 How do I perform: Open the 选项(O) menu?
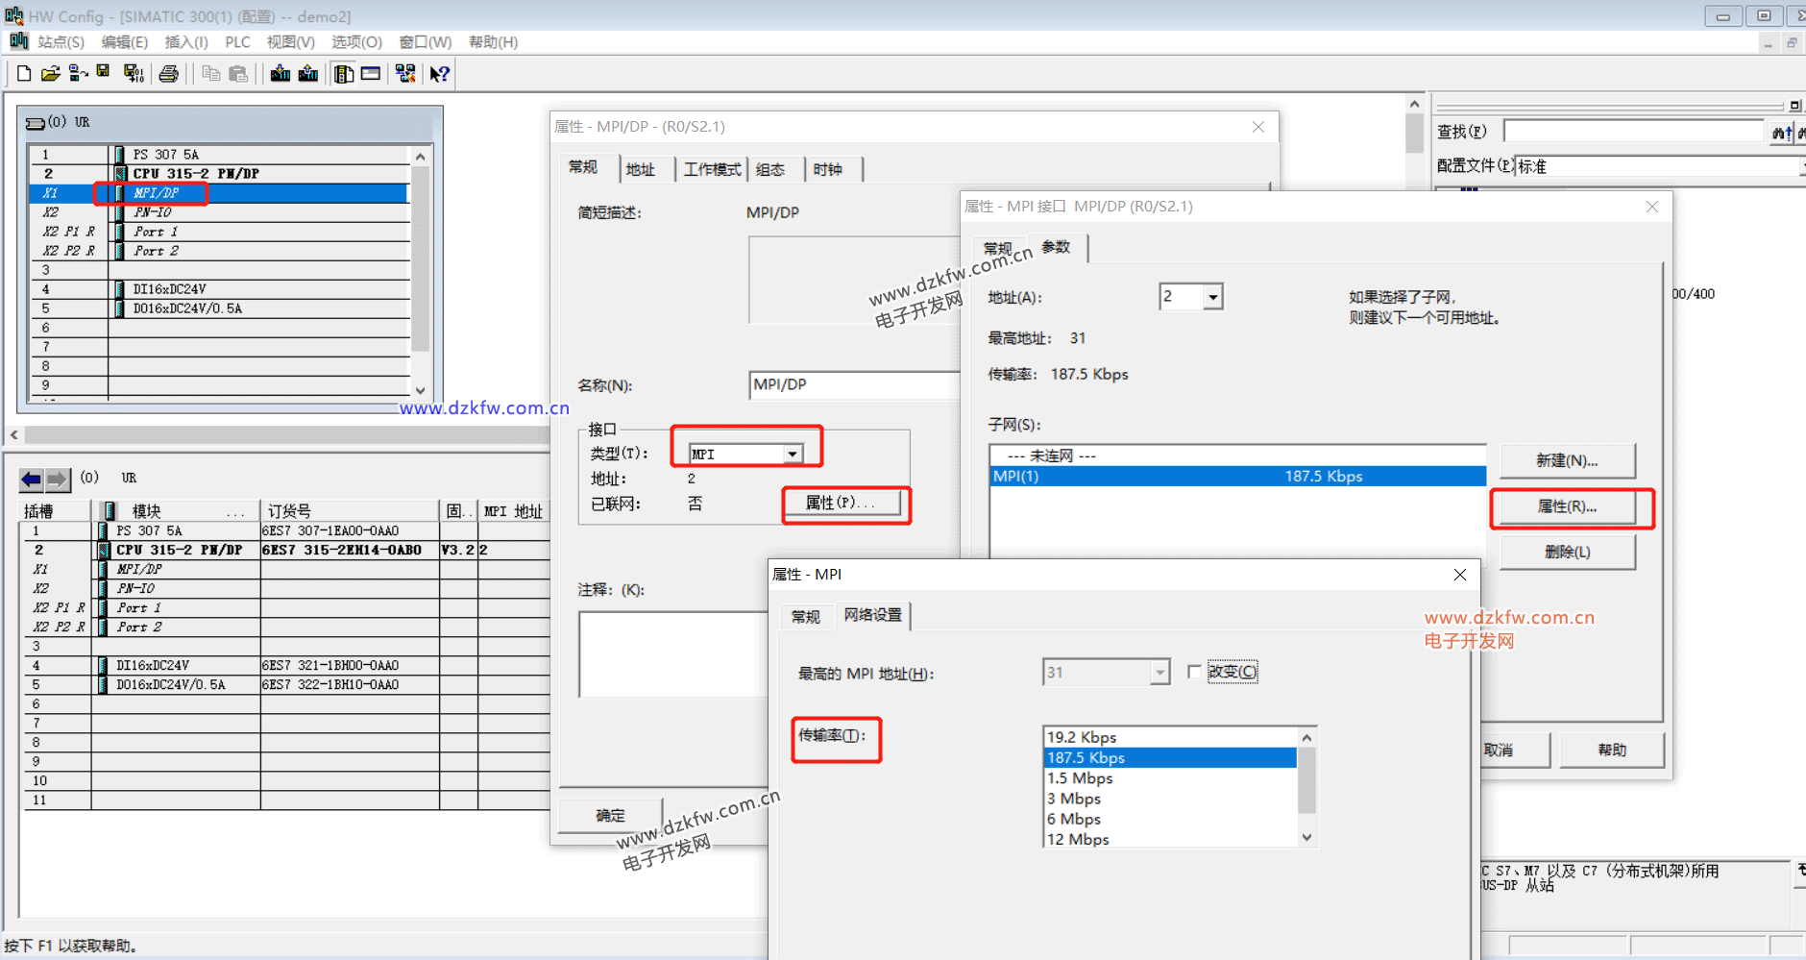coord(356,42)
